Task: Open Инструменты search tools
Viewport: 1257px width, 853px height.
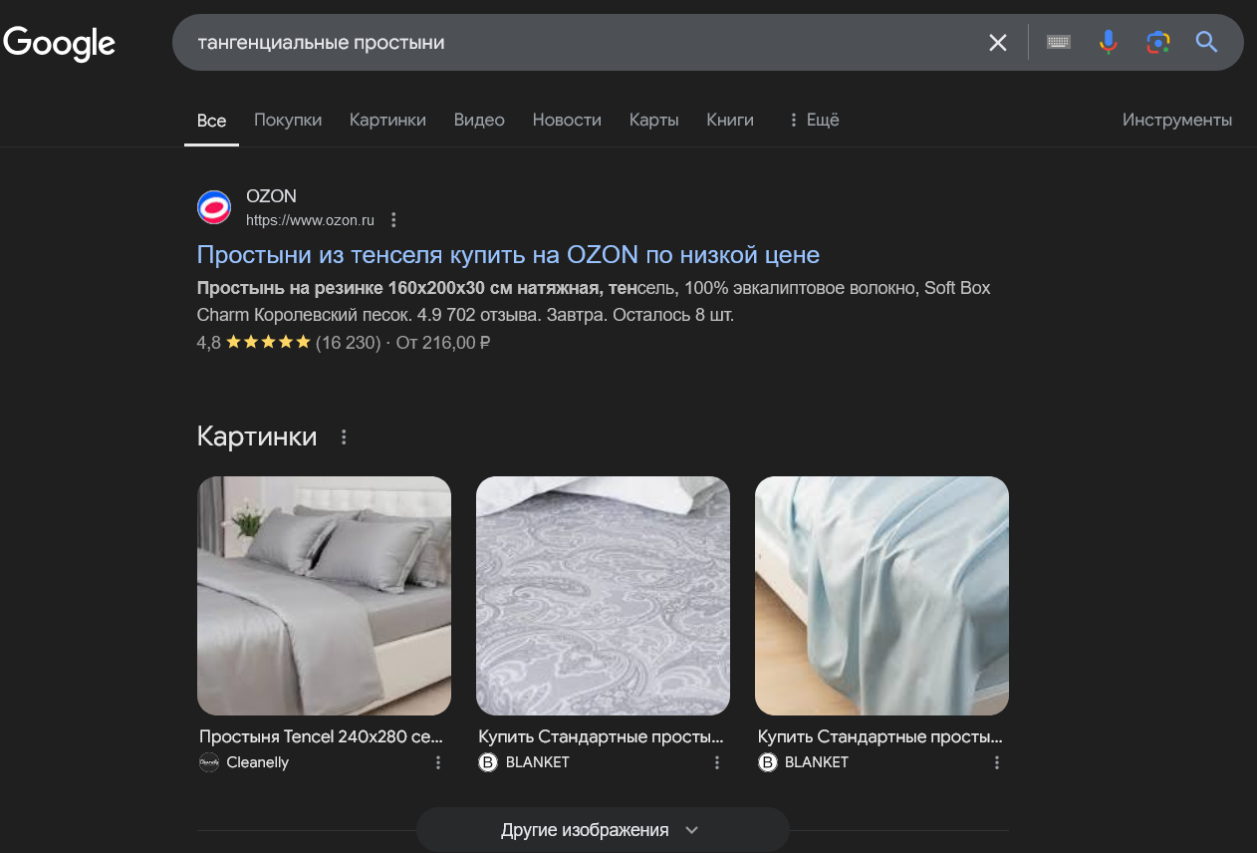Action: pos(1176,120)
